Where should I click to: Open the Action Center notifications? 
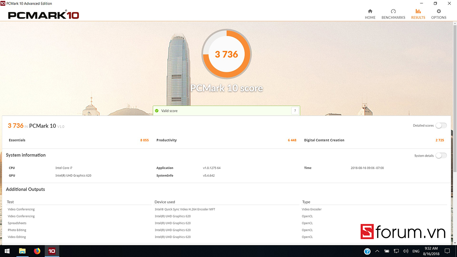coord(447,251)
